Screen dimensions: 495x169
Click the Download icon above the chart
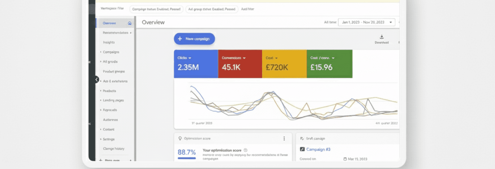tap(382, 37)
